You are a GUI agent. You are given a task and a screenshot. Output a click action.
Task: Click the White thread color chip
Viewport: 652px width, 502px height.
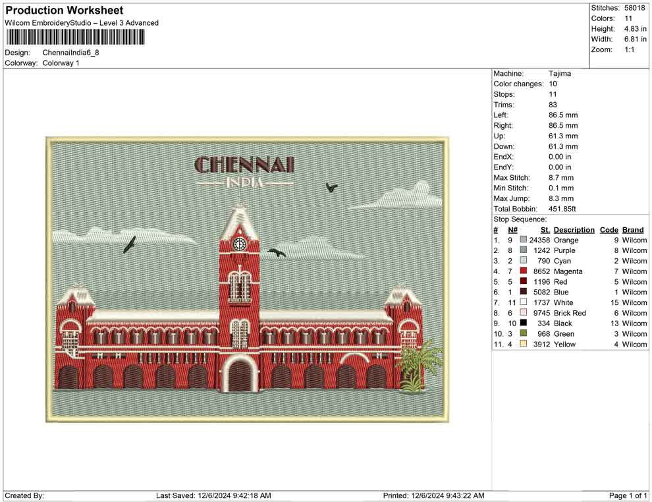click(x=523, y=302)
